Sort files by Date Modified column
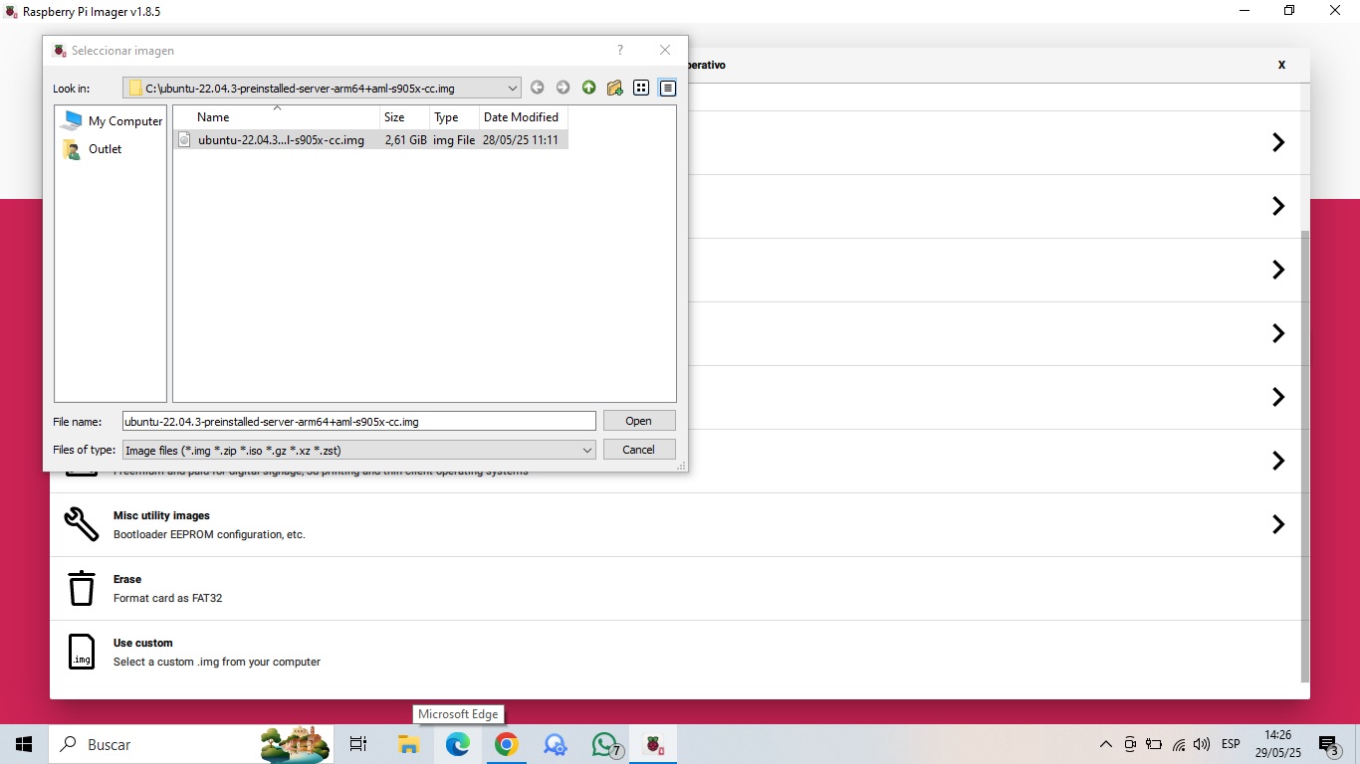 pos(524,117)
